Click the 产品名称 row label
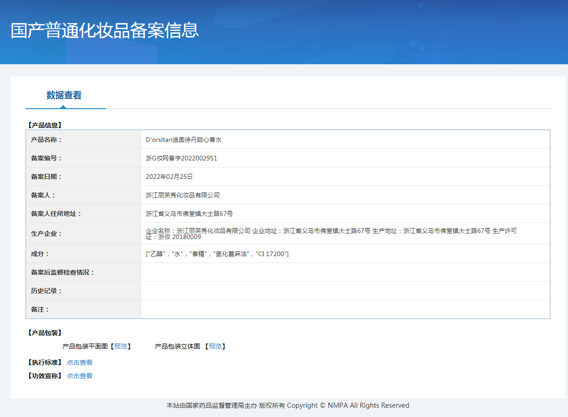Image resolution: width=568 pixels, height=417 pixels. [46, 140]
